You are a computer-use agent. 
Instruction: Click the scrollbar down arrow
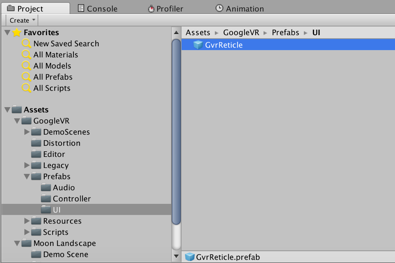click(176, 256)
